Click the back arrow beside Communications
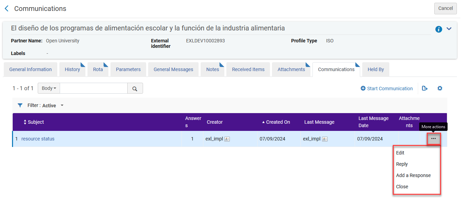This screenshot has height=203, width=461. pos(7,9)
